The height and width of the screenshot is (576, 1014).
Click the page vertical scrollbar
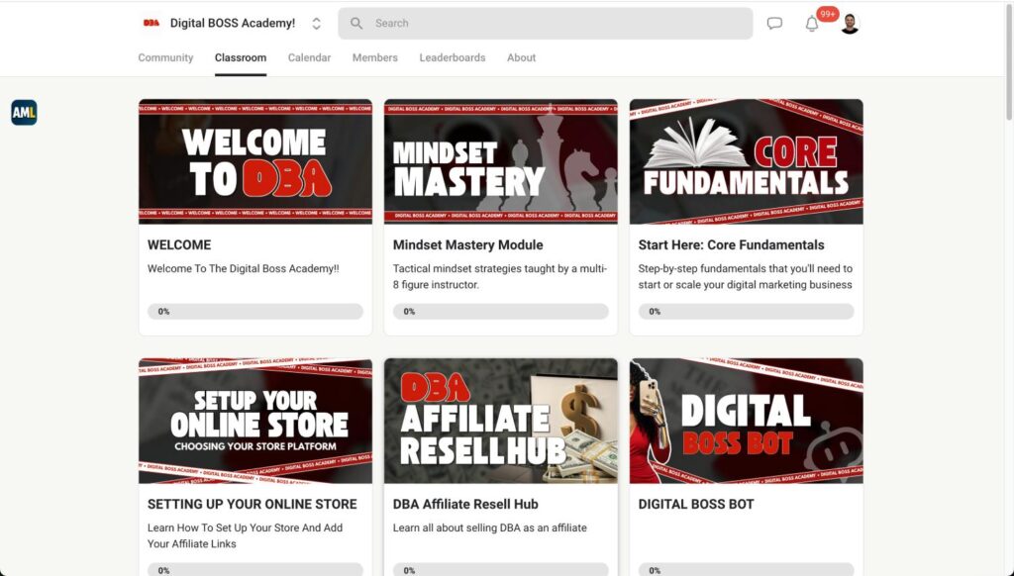pyautogui.click(x=1009, y=64)
